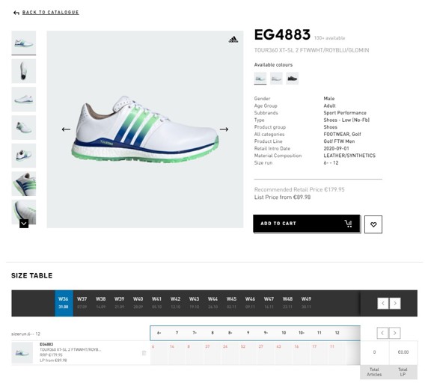The height and width of the screenshot is (389, 425).
Task: Click the adidas logo on the product image
Action: [233, 40]
